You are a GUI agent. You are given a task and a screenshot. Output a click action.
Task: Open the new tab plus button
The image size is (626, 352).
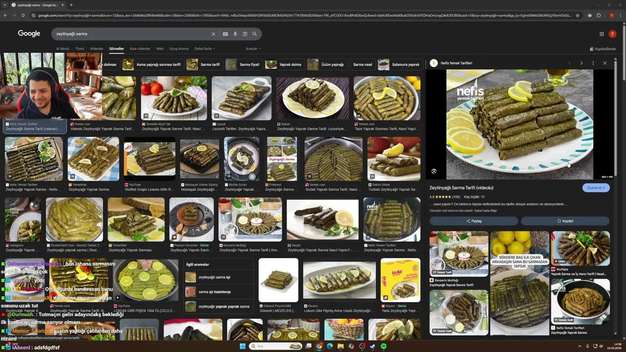71,5
